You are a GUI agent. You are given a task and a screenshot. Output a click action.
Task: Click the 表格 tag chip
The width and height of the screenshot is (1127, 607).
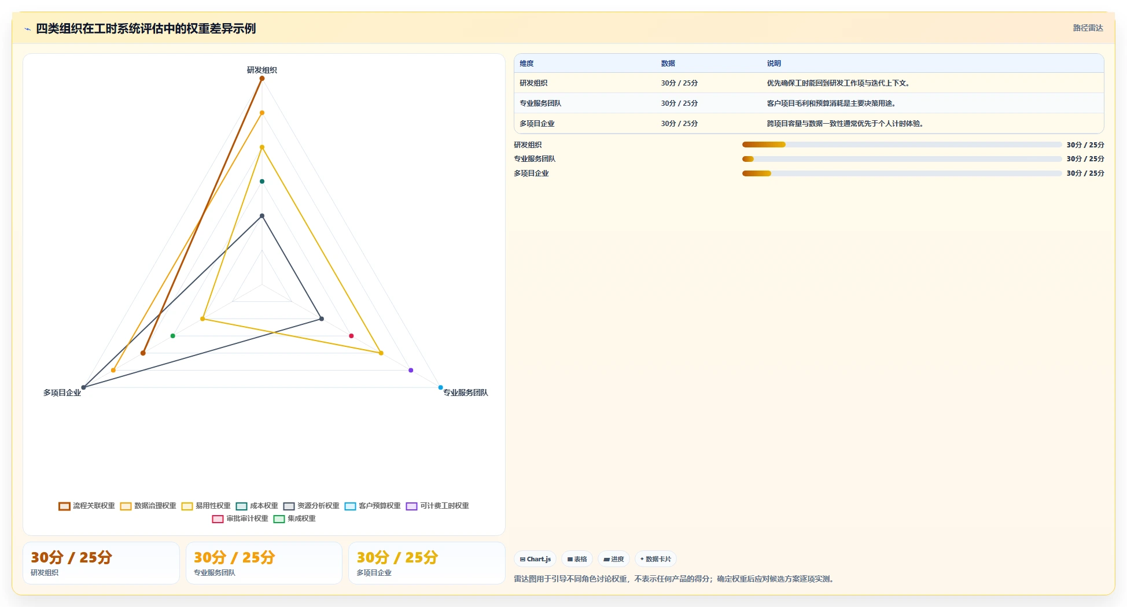[x=577, y=559]
